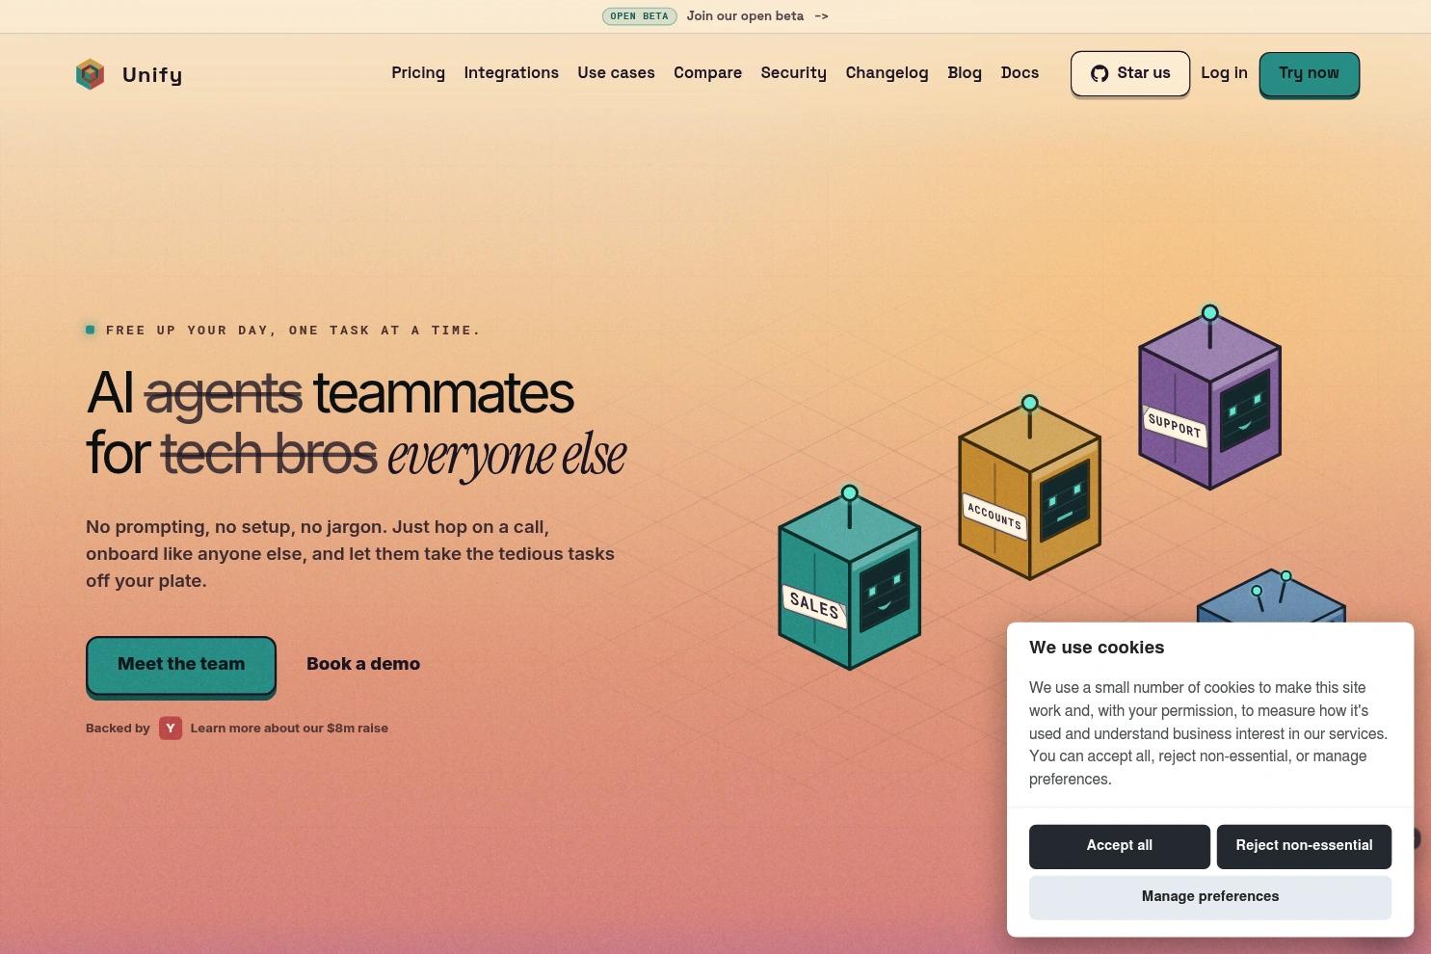
Task: Click the Star us GitHub button
Action: click(x=1130, y=74)
